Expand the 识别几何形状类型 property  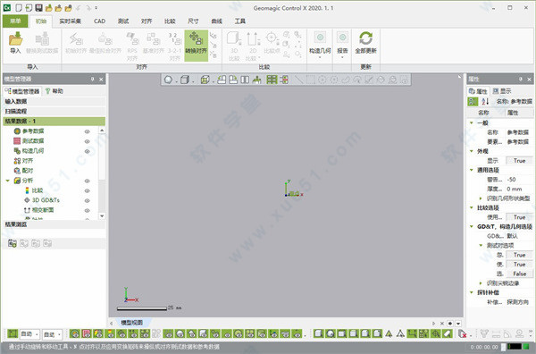point(481,198)
